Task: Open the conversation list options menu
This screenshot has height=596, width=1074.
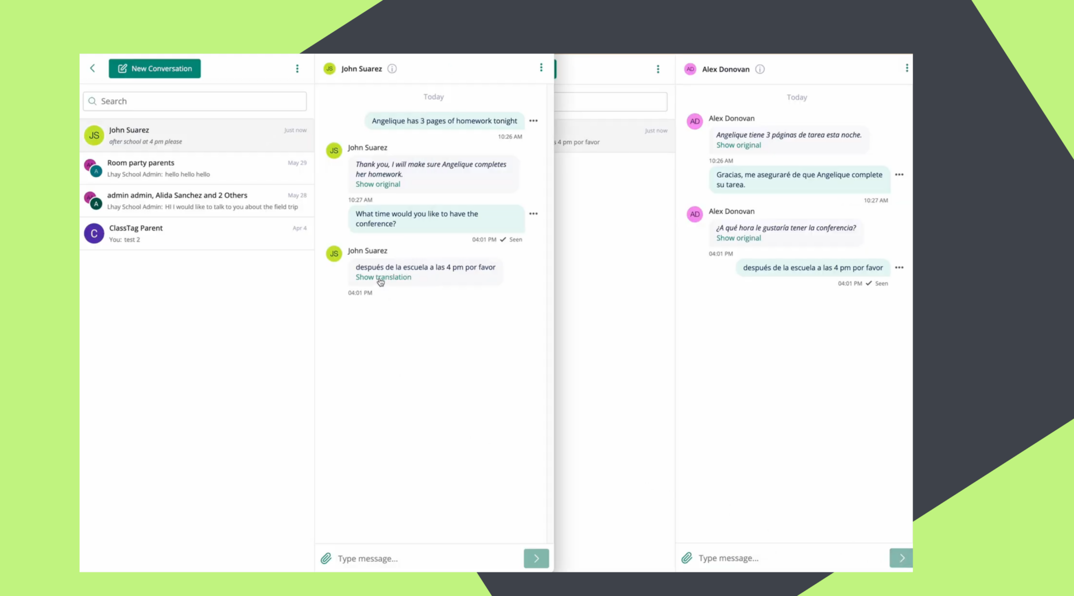Action: [x=297, y=68]
